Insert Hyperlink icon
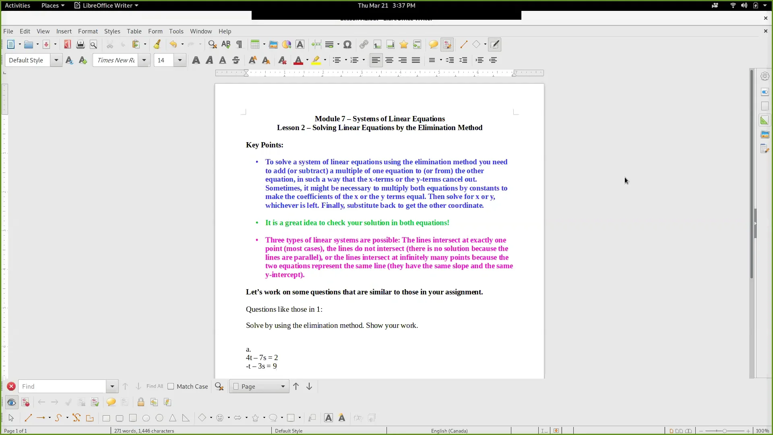 click(364, 44)
